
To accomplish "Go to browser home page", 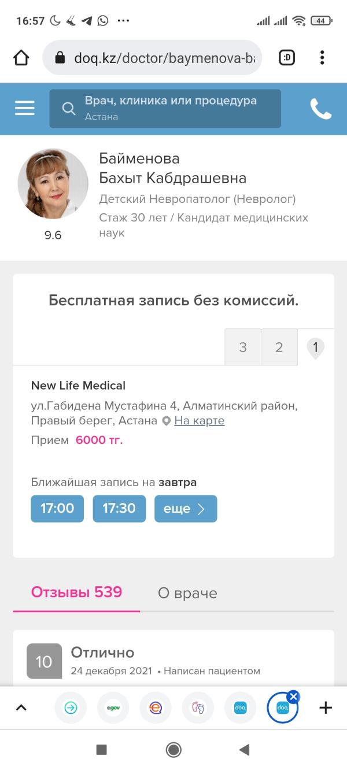I will pos(21,58).
